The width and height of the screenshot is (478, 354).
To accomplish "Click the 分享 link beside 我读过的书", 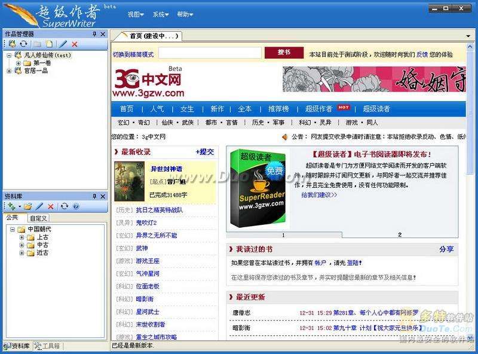I will coord(446,249).
